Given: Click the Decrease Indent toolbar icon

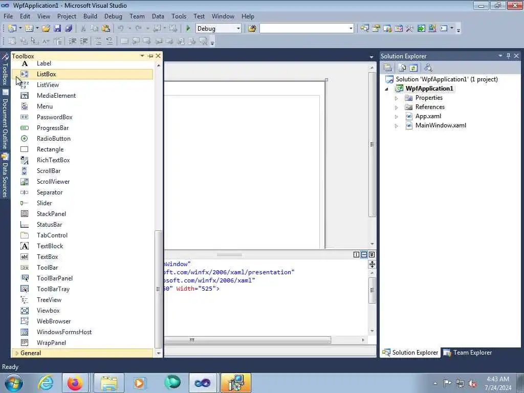Looking at the screenshot, I should (73, 41).
